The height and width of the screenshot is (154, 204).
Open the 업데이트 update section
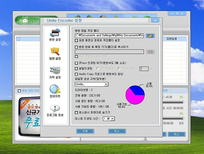[x=55, y=91]
